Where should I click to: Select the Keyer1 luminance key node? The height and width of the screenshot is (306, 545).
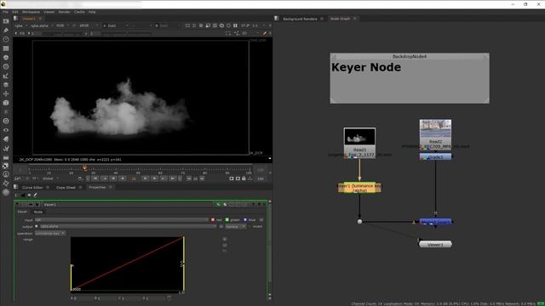[359, 188]
